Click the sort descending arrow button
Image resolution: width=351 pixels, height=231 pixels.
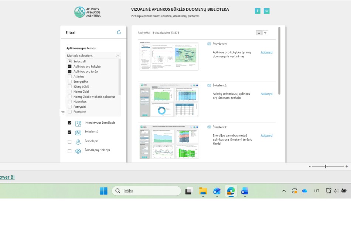click(x=259, y=33)
